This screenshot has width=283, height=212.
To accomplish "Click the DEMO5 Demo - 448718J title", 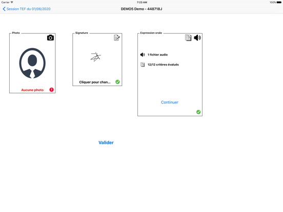I will 141,9.
